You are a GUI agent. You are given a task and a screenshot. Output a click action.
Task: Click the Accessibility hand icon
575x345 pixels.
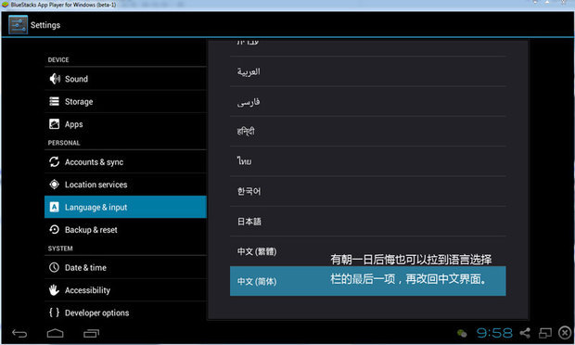point(55,290)
